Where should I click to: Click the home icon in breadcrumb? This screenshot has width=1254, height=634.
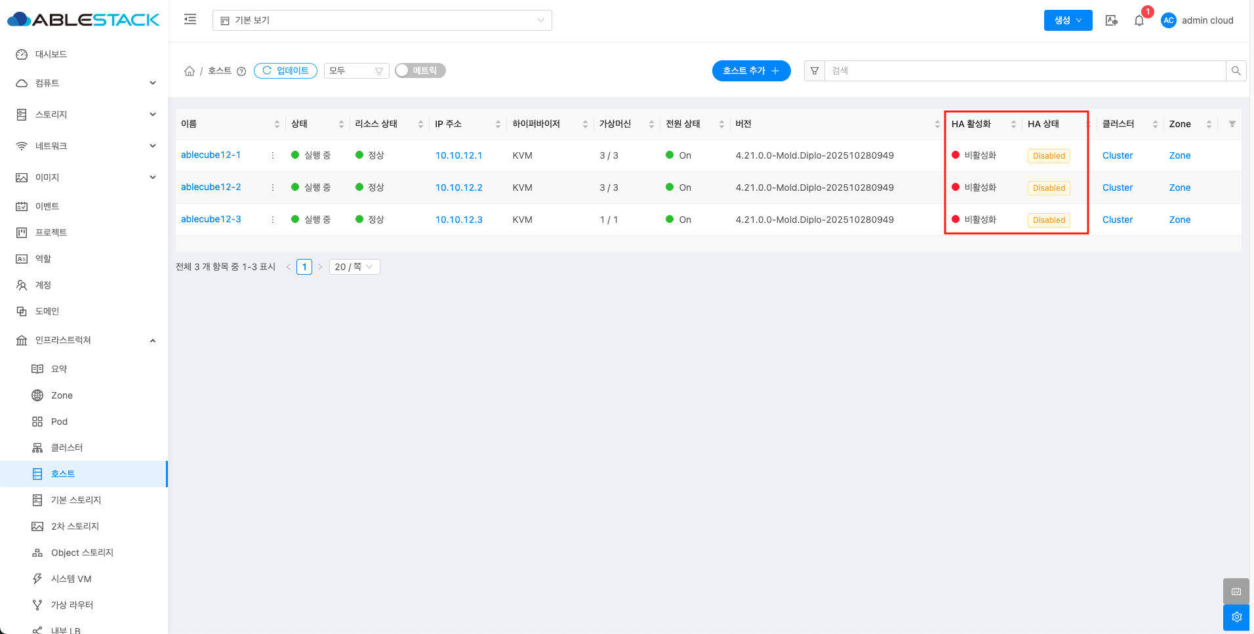click(190, 71)
